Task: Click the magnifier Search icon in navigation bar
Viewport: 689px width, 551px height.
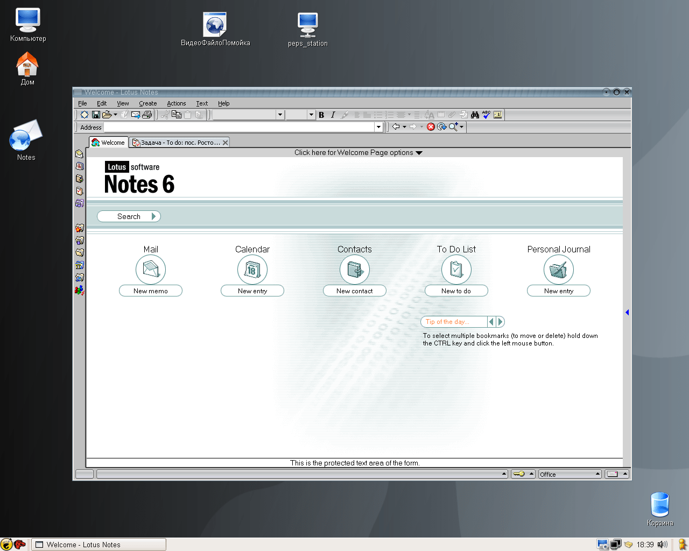Action: 453,127
